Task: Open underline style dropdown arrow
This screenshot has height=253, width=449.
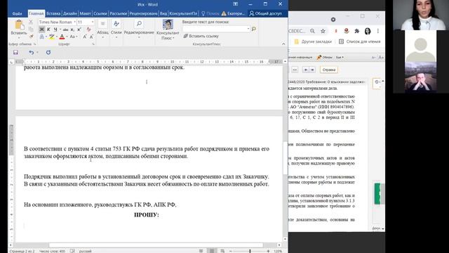Action: coord(60,30)
